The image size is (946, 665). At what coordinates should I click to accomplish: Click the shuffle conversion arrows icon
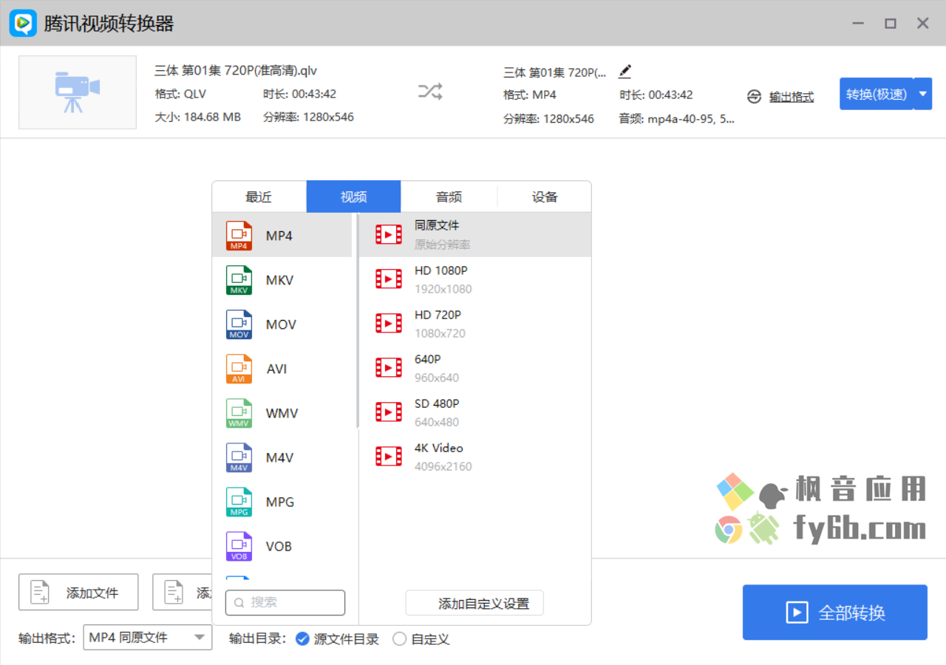[430, 92]
